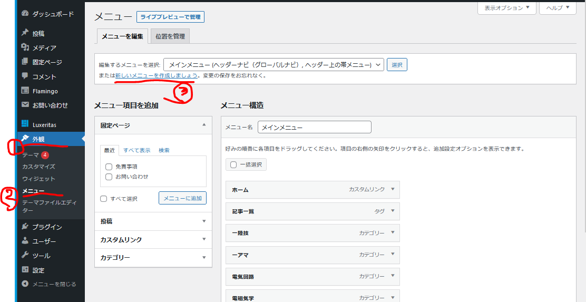Screen dimensions: 586x302
Task: Open the 表示オプション screen options panel
Action: pos(506,8)
